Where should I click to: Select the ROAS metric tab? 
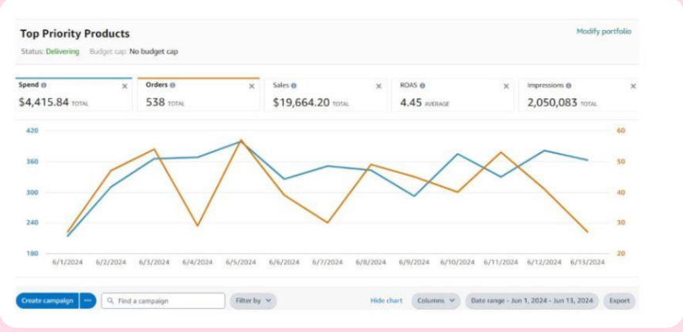click(453, 95)
